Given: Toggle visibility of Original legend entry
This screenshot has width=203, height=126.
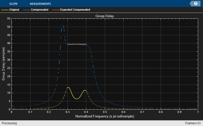Looking at the screenshot, I should (14, 10).
